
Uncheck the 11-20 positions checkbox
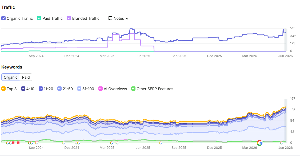tap(41, 89)
